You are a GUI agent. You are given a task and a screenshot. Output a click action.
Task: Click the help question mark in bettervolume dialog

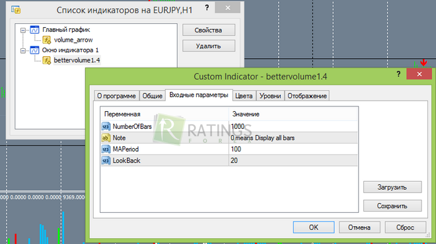tap(398, 74)
